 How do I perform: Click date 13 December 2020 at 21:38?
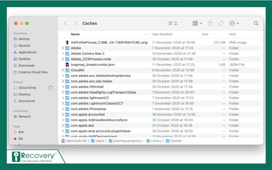coord(174,54)
